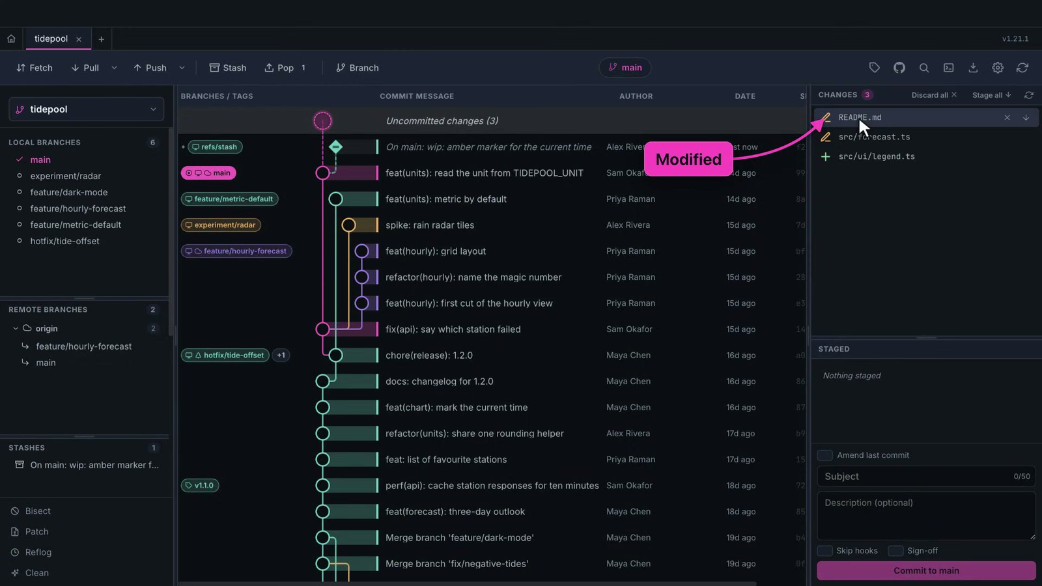Image resolution: width=1042 pixels, height=586 pixels.
Task: Click the Branch toolbar button
Action: click(x=357, y=68)
